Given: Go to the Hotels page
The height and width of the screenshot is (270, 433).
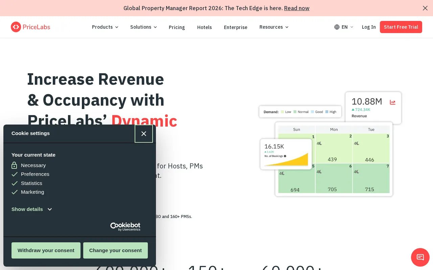Looking at the screenshot, I should (x=204, y=27).
